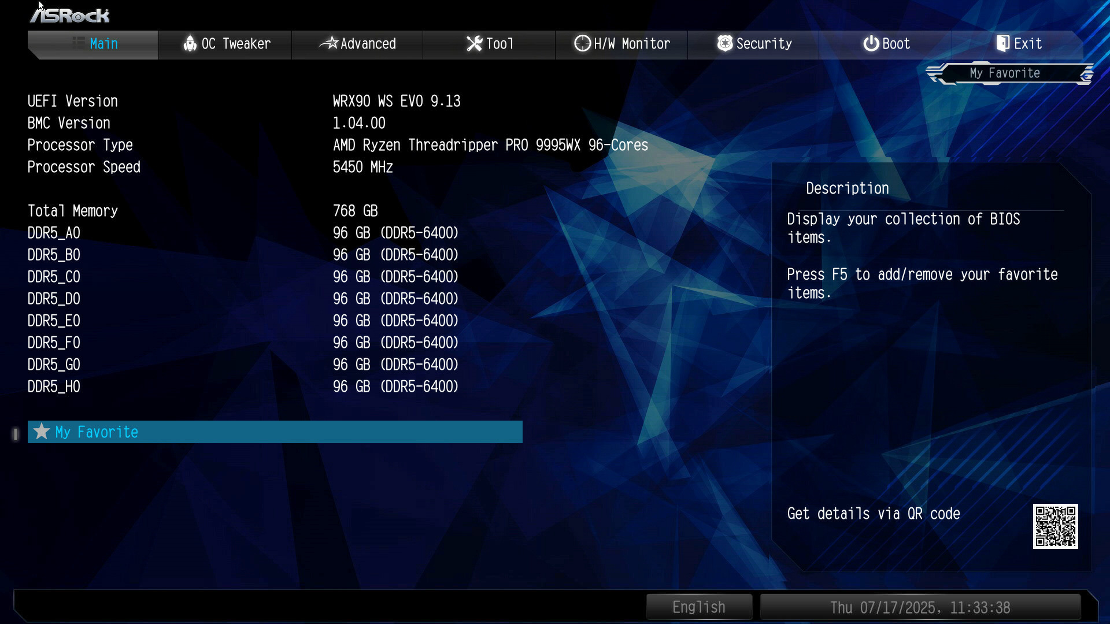1110x624 pixels.
Task: Open the OC Tweaker tab
Action: point(225,44)
